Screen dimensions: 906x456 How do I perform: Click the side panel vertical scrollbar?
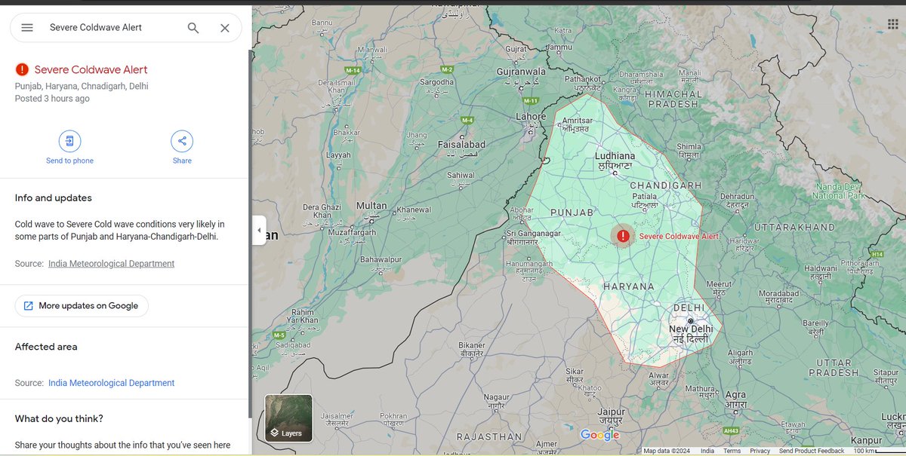[250, 234]
